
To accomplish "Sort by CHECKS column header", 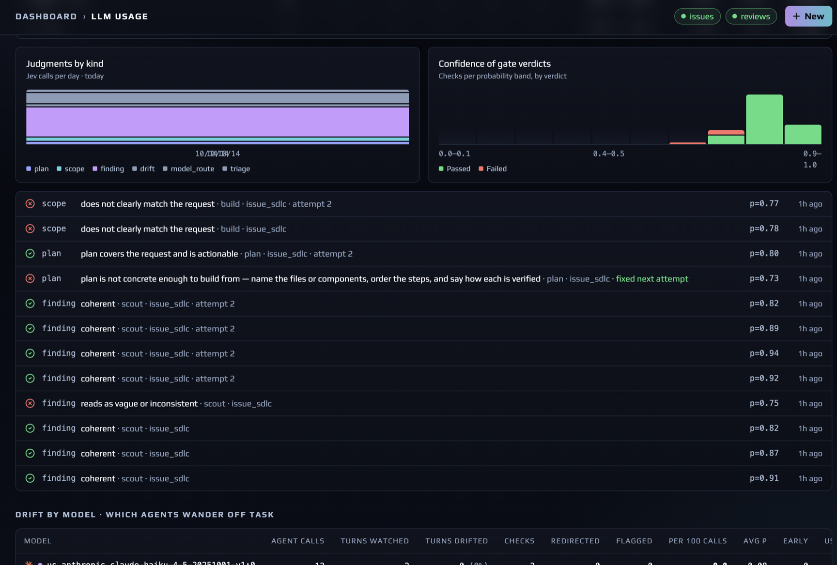I will [x=519, y=541].
